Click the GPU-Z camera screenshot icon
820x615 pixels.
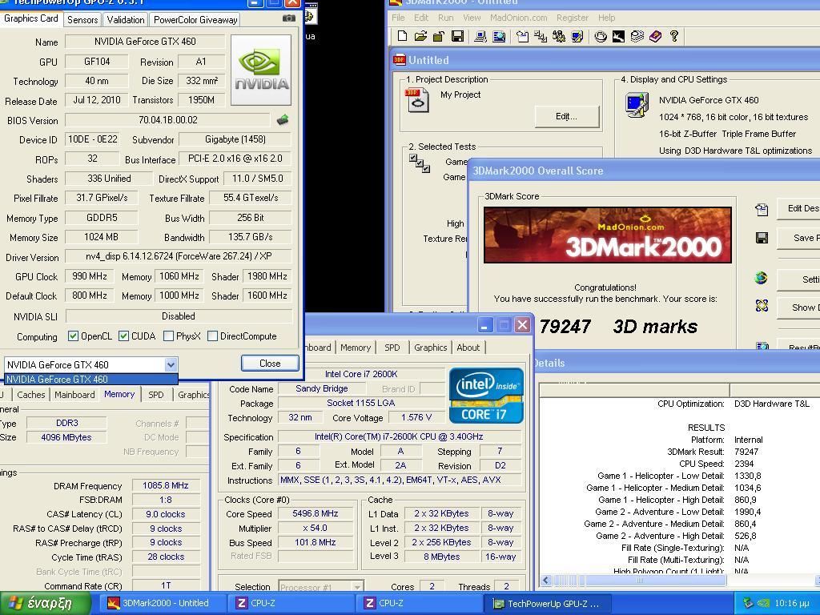tap(288, 18)
